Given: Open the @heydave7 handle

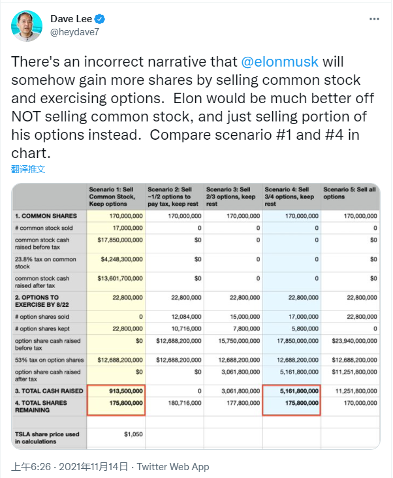Looking at the screenshot, I should click(x=71, y=31).
